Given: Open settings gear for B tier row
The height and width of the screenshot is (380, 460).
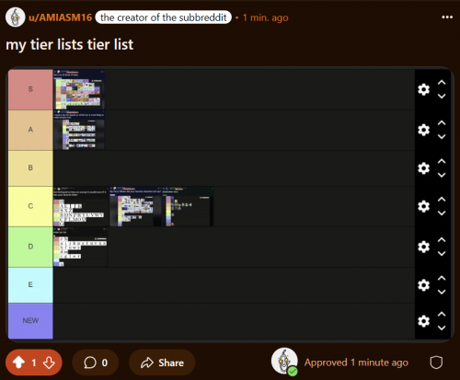Looking at the screenshot, I should coord(424,168).
